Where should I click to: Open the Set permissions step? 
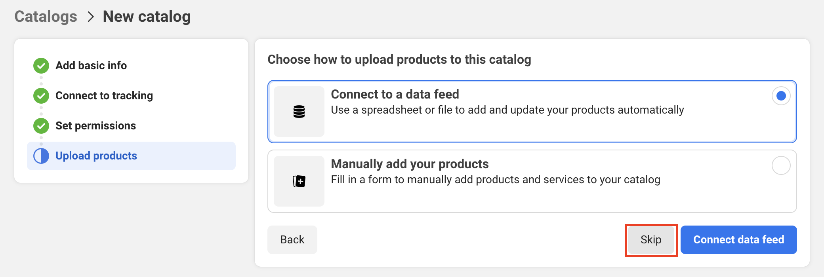pos(95,126)
